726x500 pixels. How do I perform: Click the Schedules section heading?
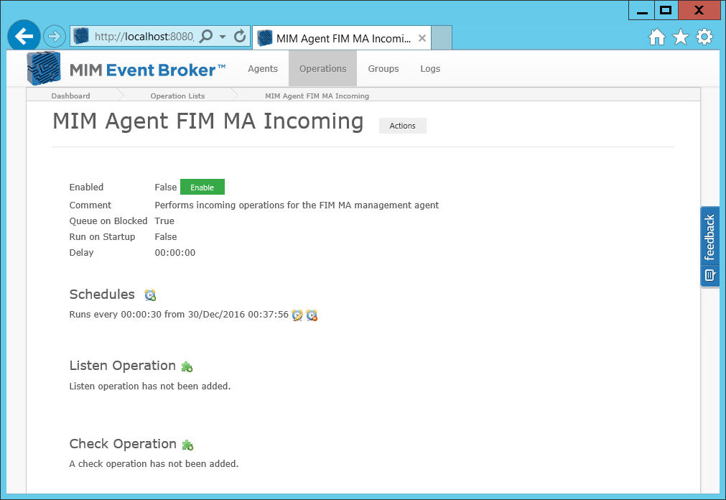(x=102, y=295)
